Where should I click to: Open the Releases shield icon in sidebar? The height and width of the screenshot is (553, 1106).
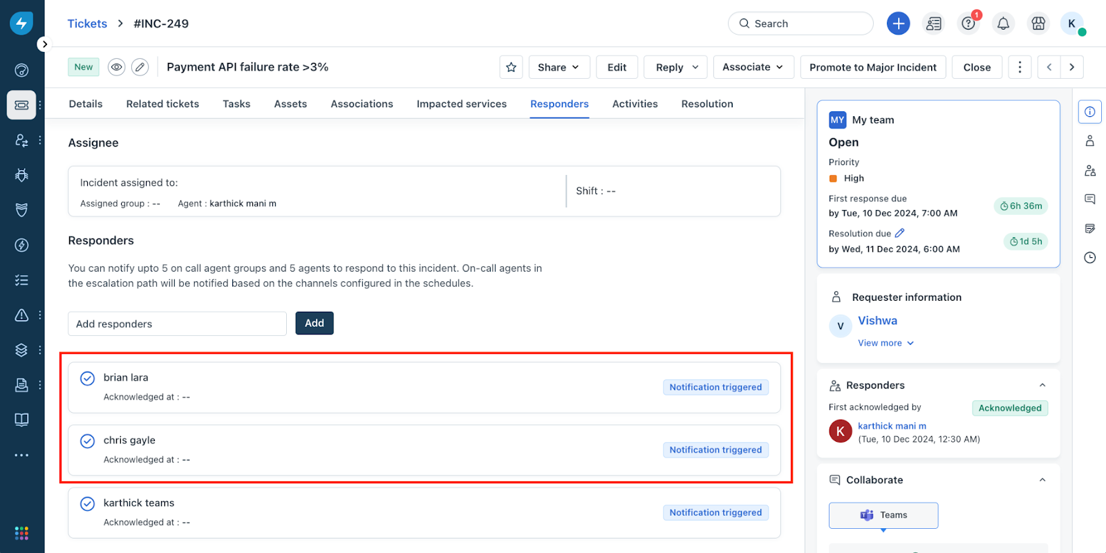coord(21,209)
